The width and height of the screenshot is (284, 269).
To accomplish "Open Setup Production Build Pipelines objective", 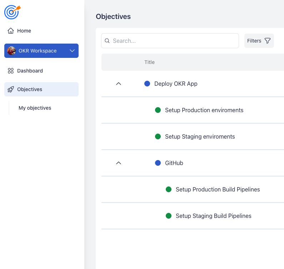I will 218,189.
